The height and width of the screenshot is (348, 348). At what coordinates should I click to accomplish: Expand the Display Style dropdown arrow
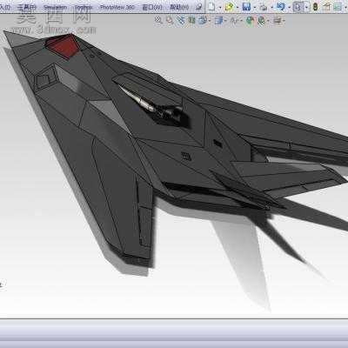pos(225,21)
